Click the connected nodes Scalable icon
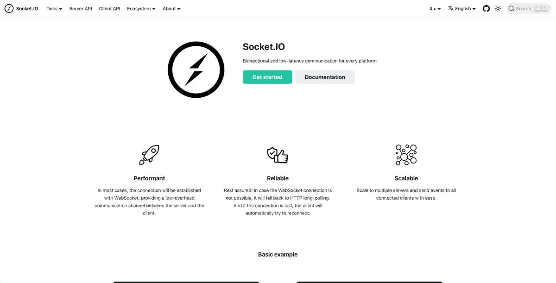The height and width of the screenshot is (283, 556). click(x=406, y=155)
